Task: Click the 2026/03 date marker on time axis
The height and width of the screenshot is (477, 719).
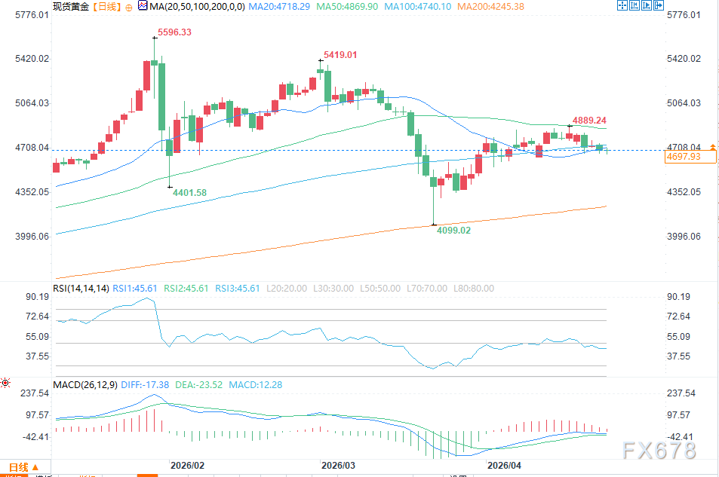Action: click(337, 466)
